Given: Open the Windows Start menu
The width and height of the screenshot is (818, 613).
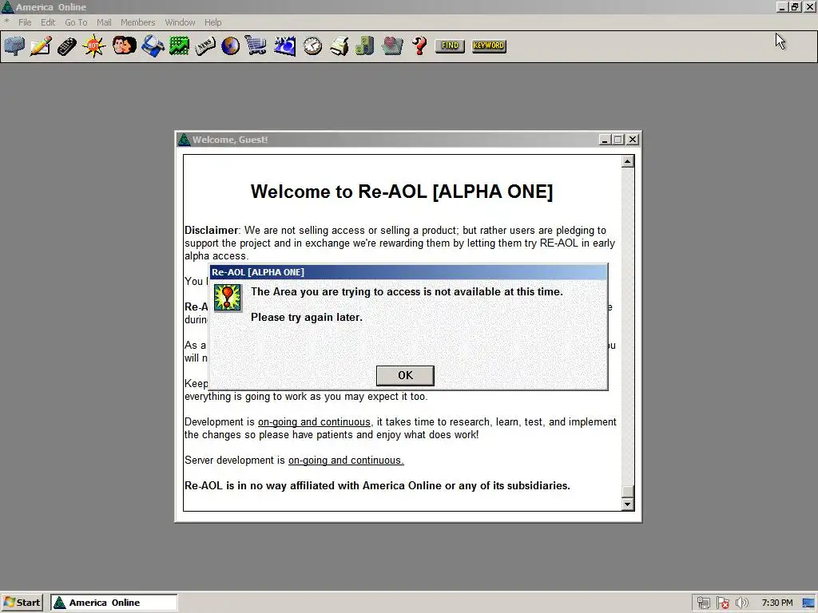Looking at the screenshot, I should point(22,603).
